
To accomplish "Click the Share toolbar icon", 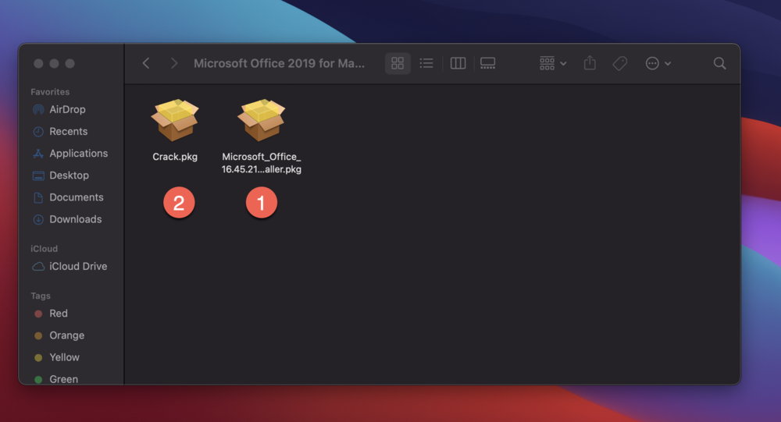I will point(590,63).
